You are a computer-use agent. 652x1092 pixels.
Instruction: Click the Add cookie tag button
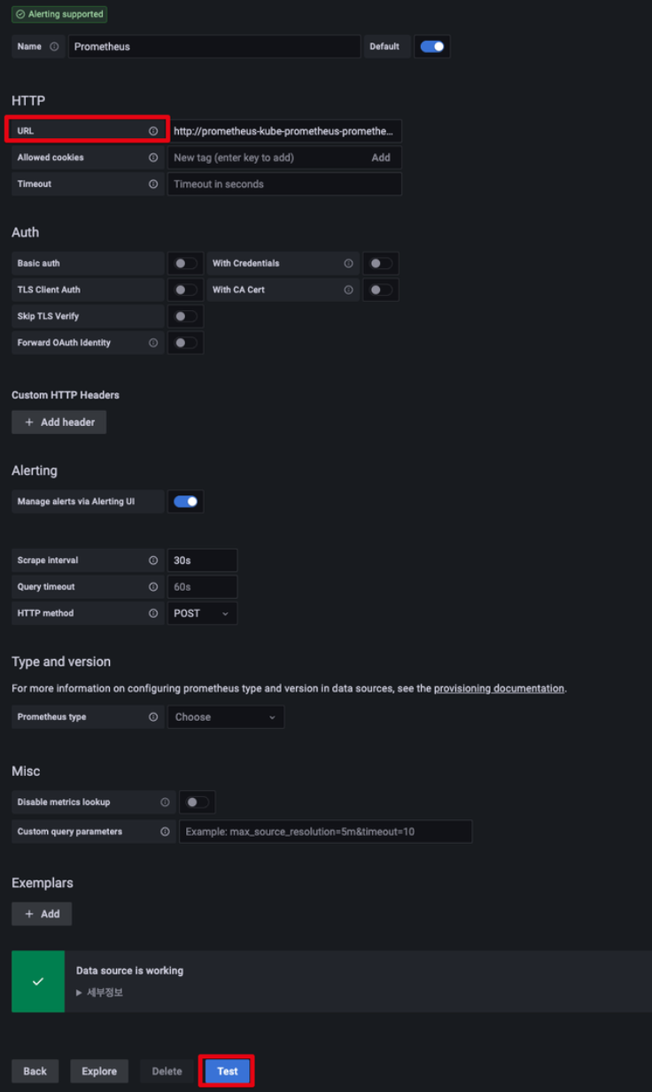[381, 158]
